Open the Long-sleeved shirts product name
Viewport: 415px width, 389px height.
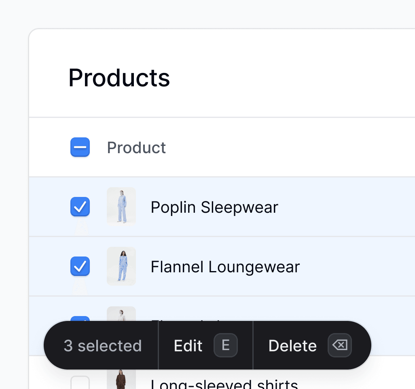[x=224, y=384]
